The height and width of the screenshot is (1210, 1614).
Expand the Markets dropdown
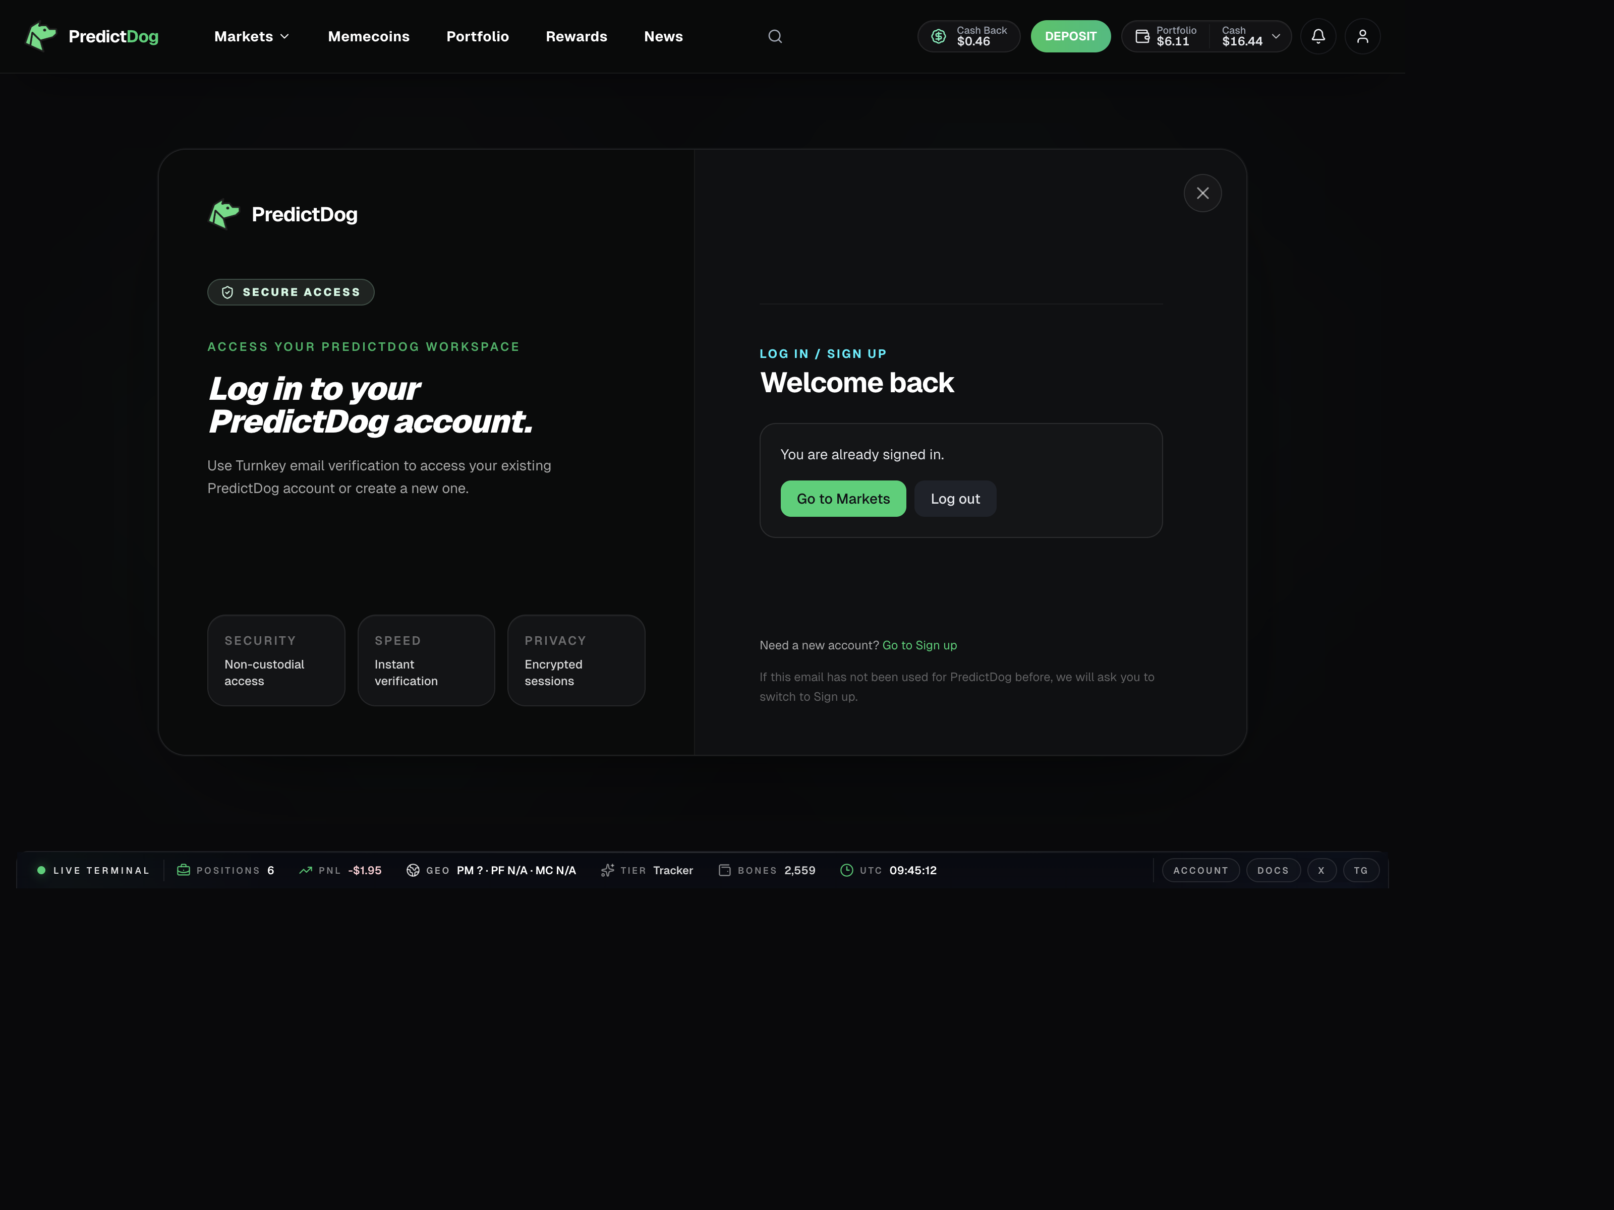point(252,36)
